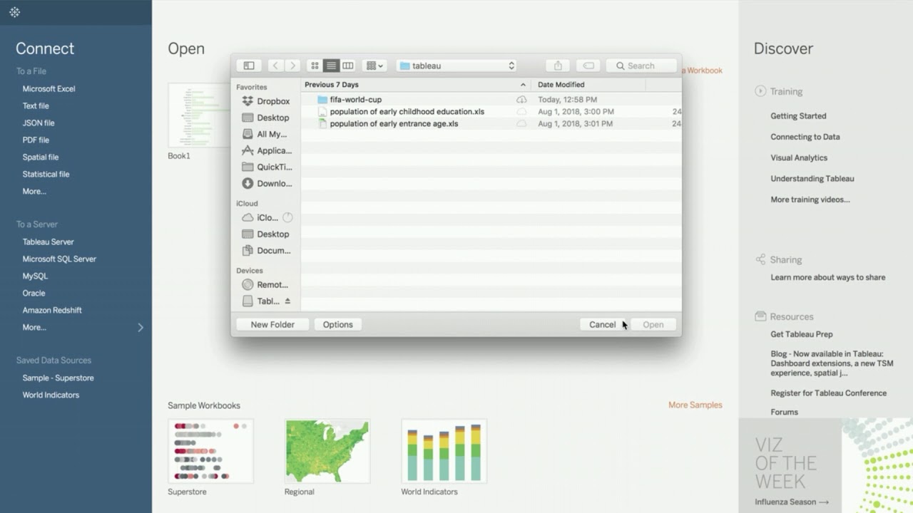Open the Book1 workbook thumbnail
This screenshot has width=913, height=513.
(199, 115)
